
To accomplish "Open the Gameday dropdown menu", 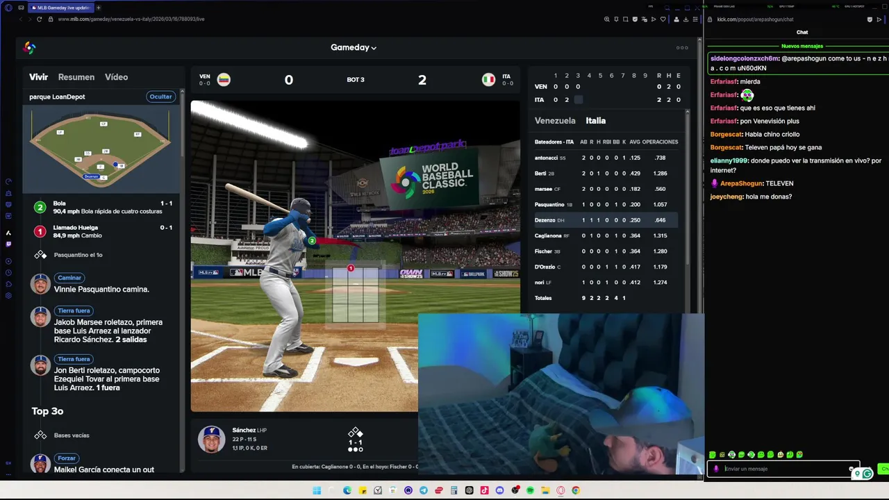I will 354,47.
